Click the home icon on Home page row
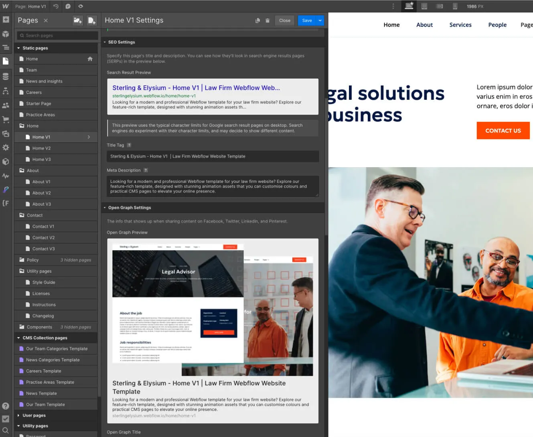The width and height of the screenshot is (533, 437). (90, 59)
